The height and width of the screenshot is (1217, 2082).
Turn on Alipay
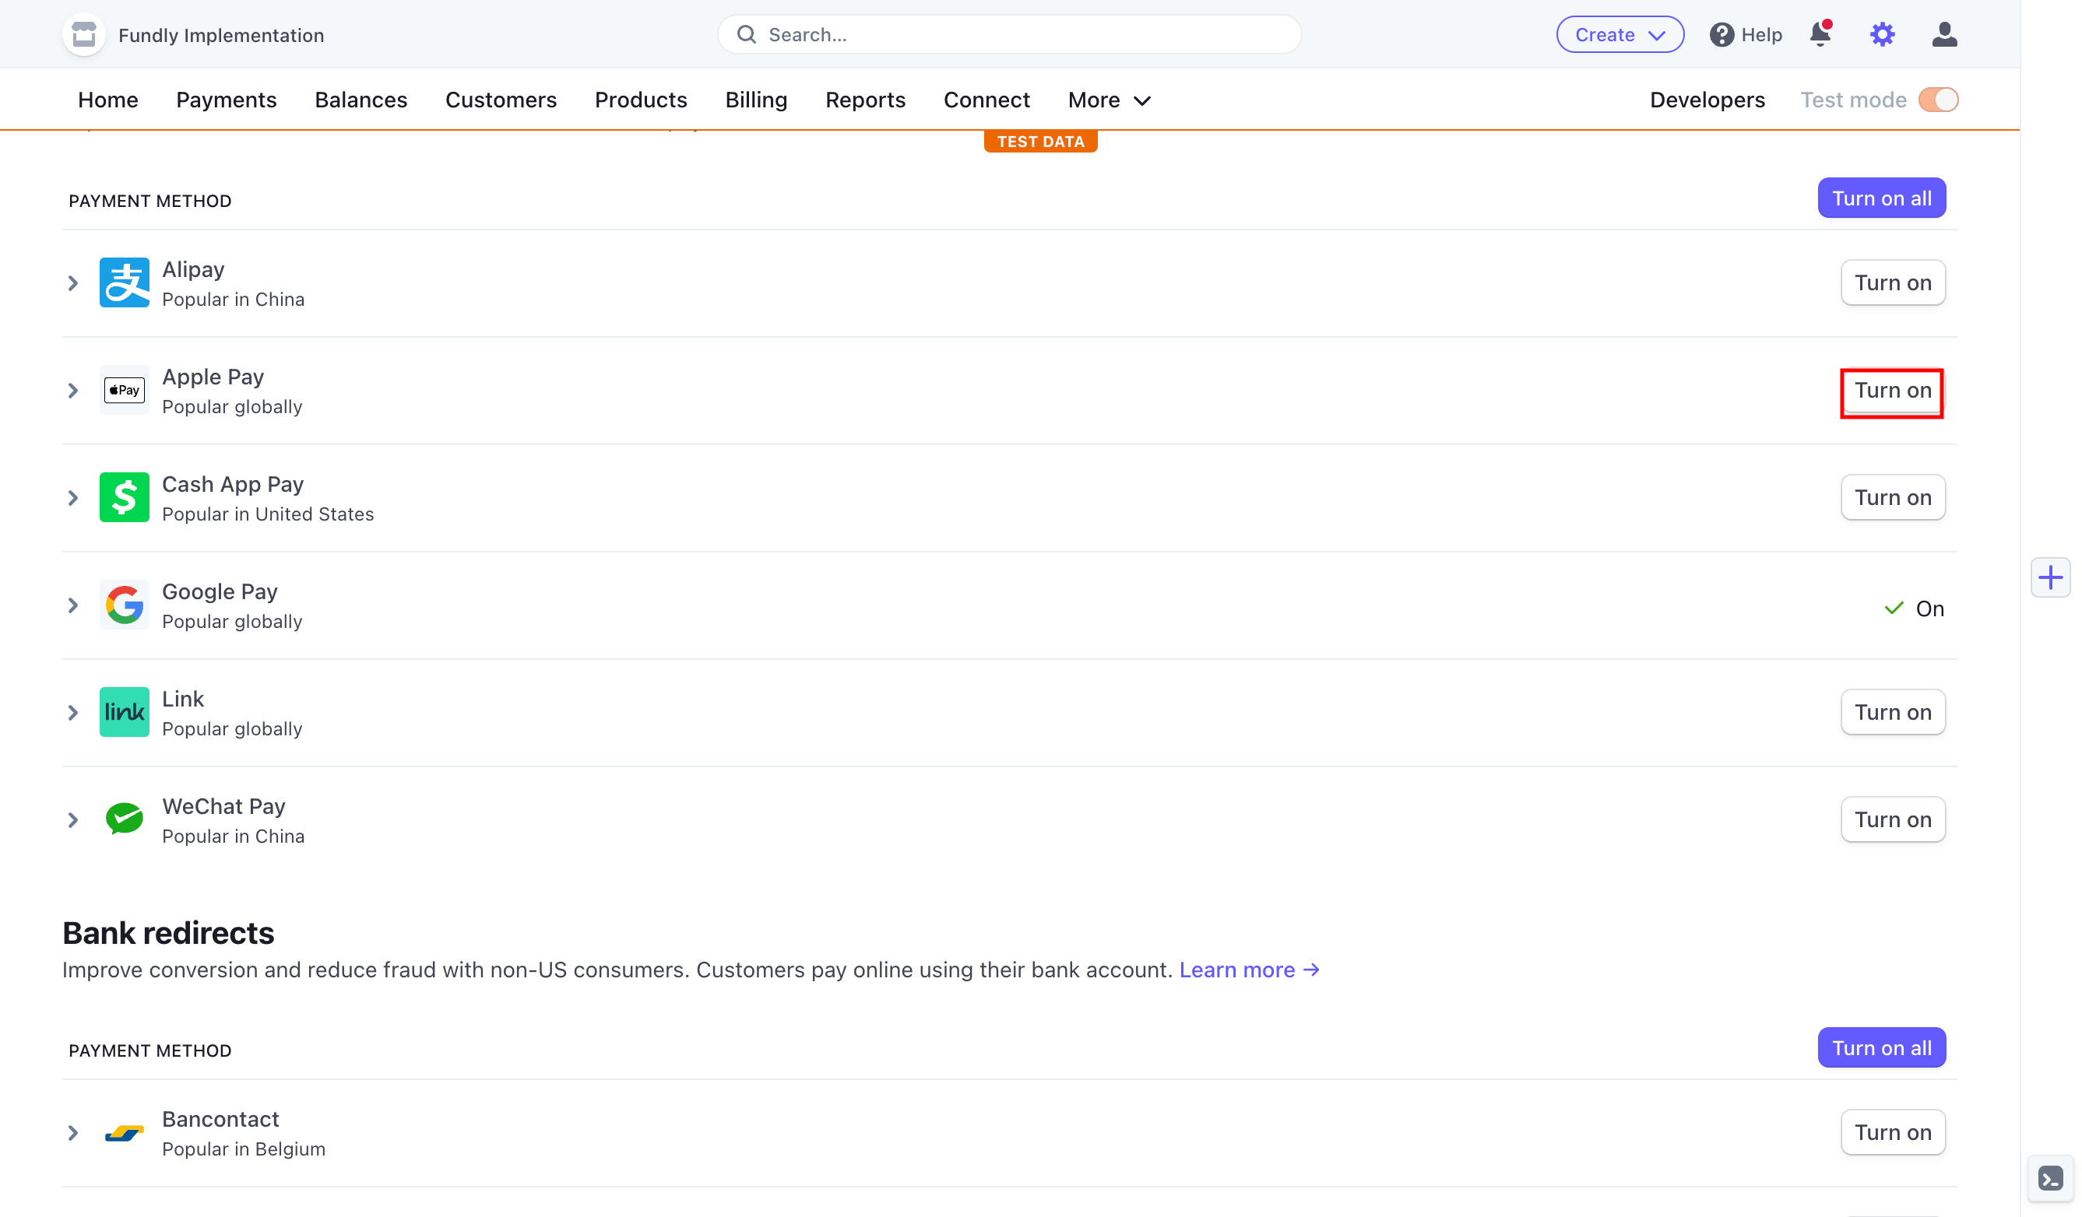pyautogui.click(x=1892, y=282)
